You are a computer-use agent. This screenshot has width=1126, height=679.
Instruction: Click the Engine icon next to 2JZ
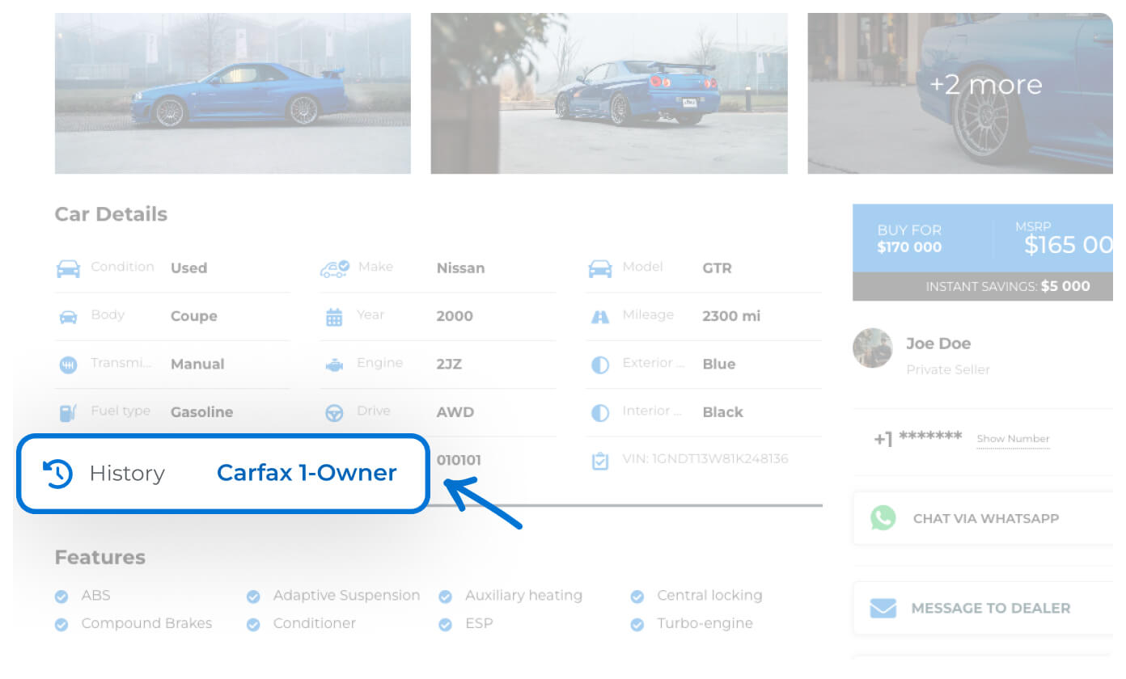click(x=334, y=365)
